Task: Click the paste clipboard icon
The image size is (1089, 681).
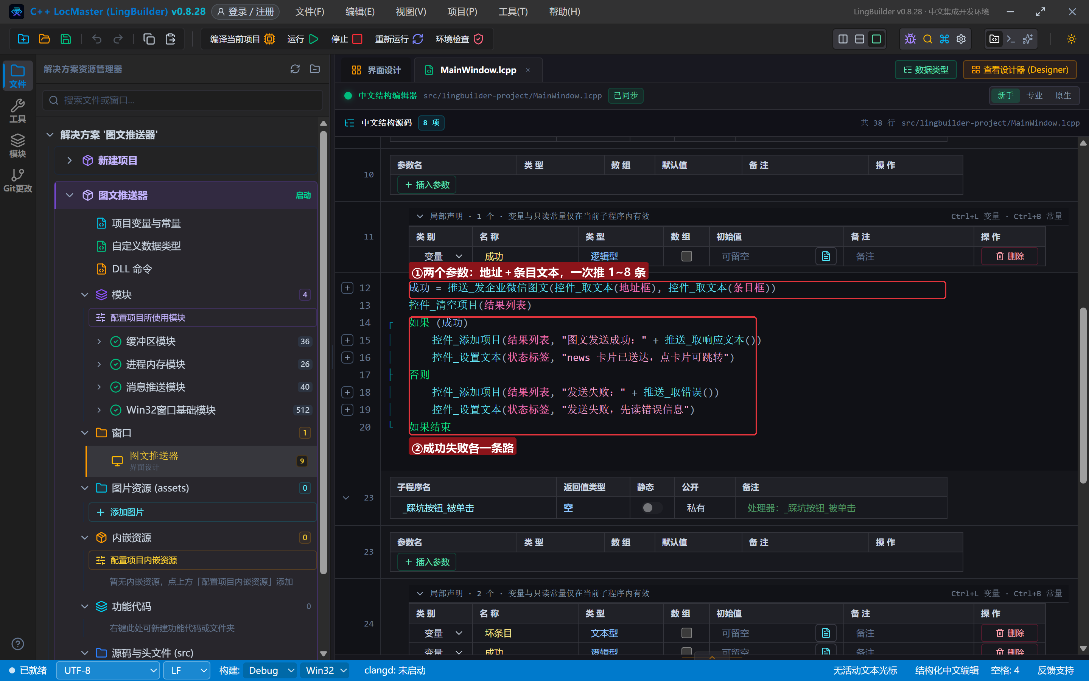Action: (x=170, y=39)
